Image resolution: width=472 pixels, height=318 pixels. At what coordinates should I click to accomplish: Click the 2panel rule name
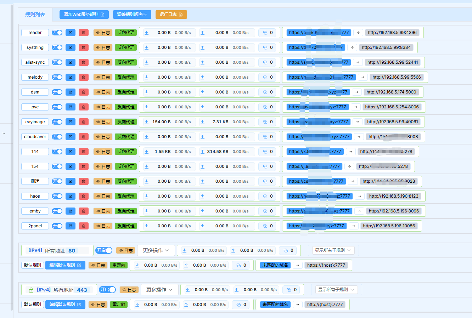tap(35, 226)
